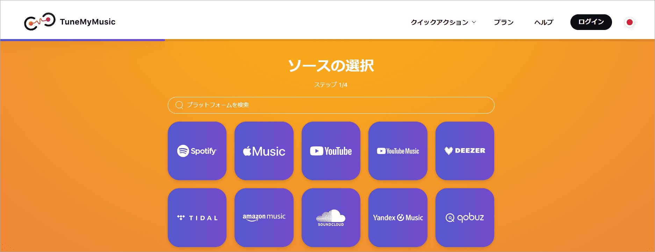The height and width of the screenshot is (252, 655).
Task: Click the TuneMyMusic logo
Action: (x=70, y=22)
